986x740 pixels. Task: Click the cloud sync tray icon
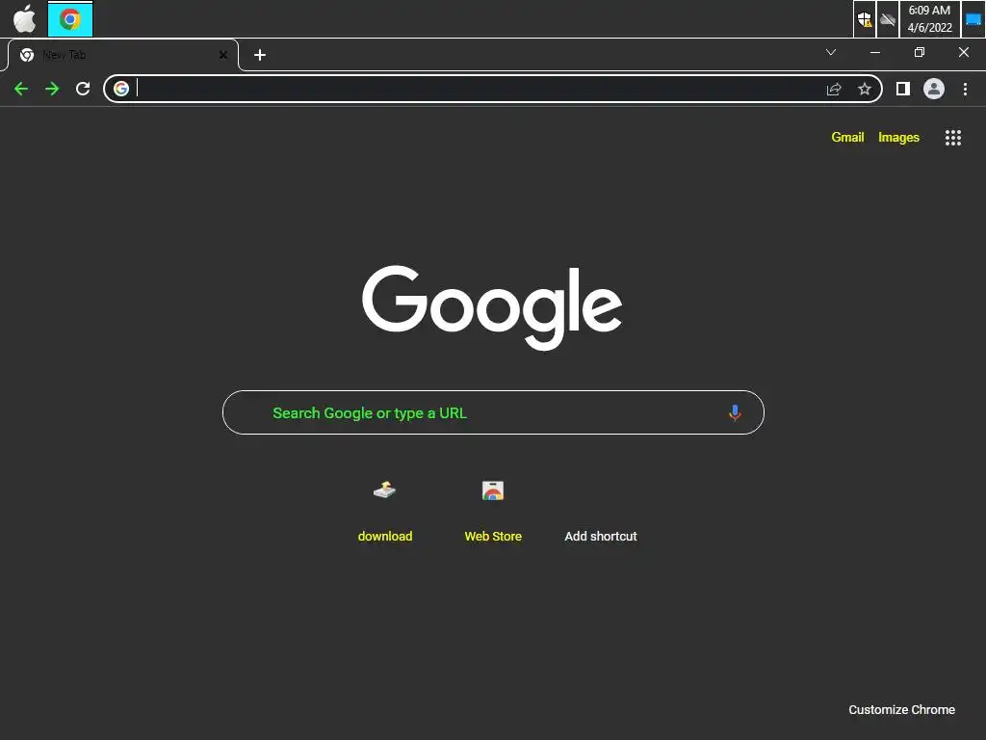887,19
